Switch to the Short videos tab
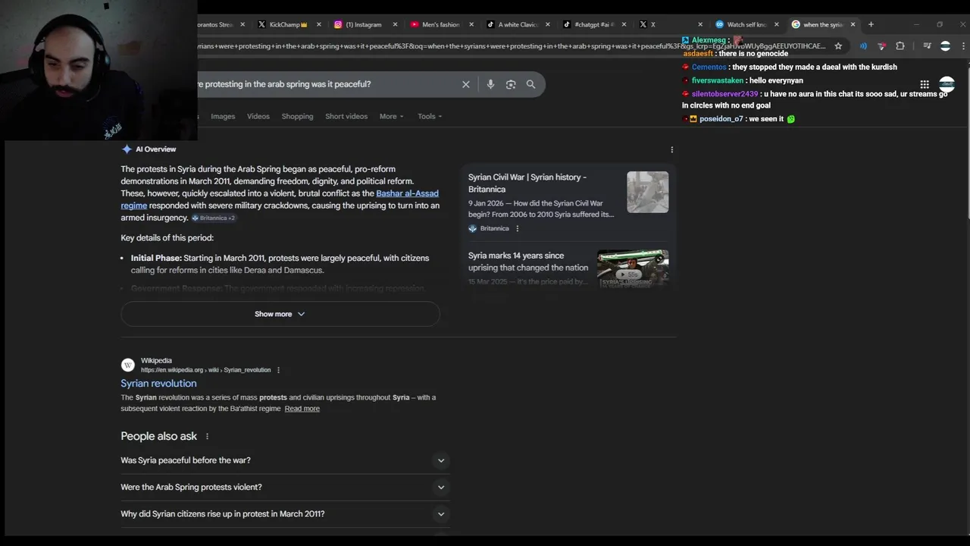This screenshot has width=970, height=546. pos(346,116)
